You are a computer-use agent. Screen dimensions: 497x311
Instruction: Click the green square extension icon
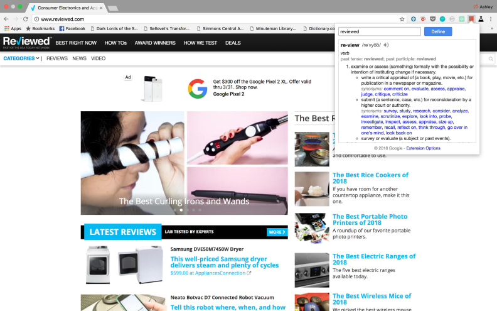(x=462, y=19)
